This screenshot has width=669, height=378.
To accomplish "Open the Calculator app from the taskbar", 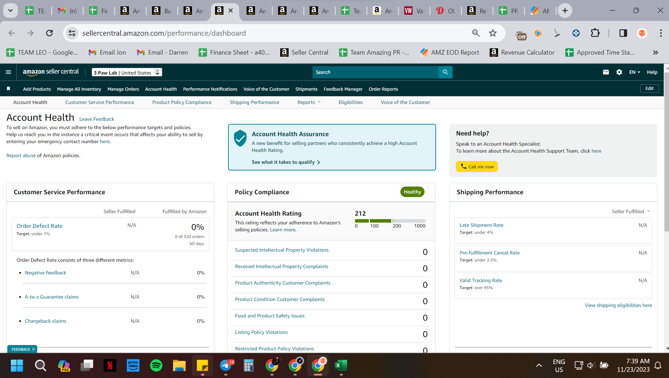I will [249, 366].
